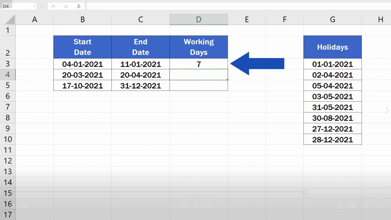Click the Insert Function fx icon
The width and height of the screenshot is (391, 220).
(79, 6)
